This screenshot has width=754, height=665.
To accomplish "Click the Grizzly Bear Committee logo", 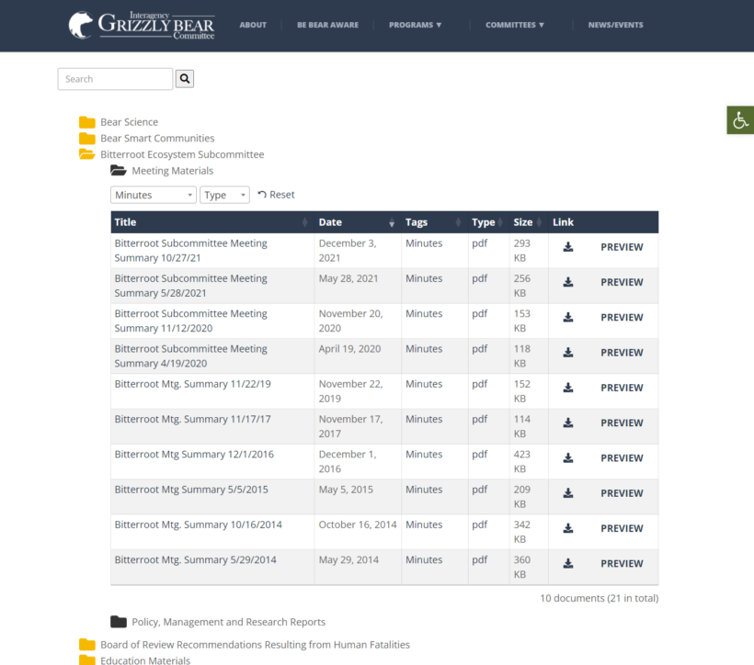I will [x=138, y=25].
